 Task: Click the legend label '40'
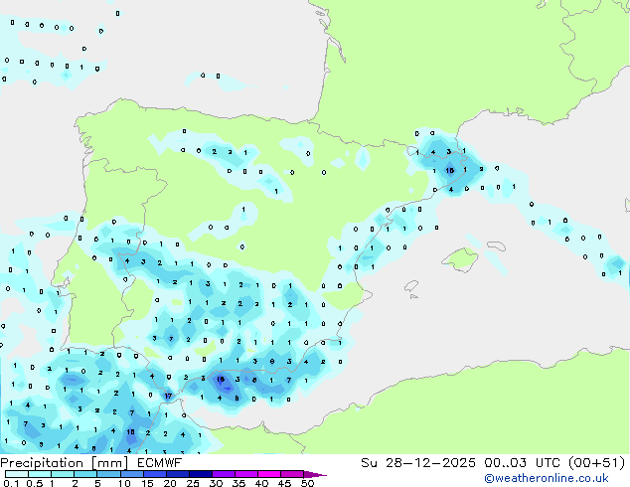[261, 483]
